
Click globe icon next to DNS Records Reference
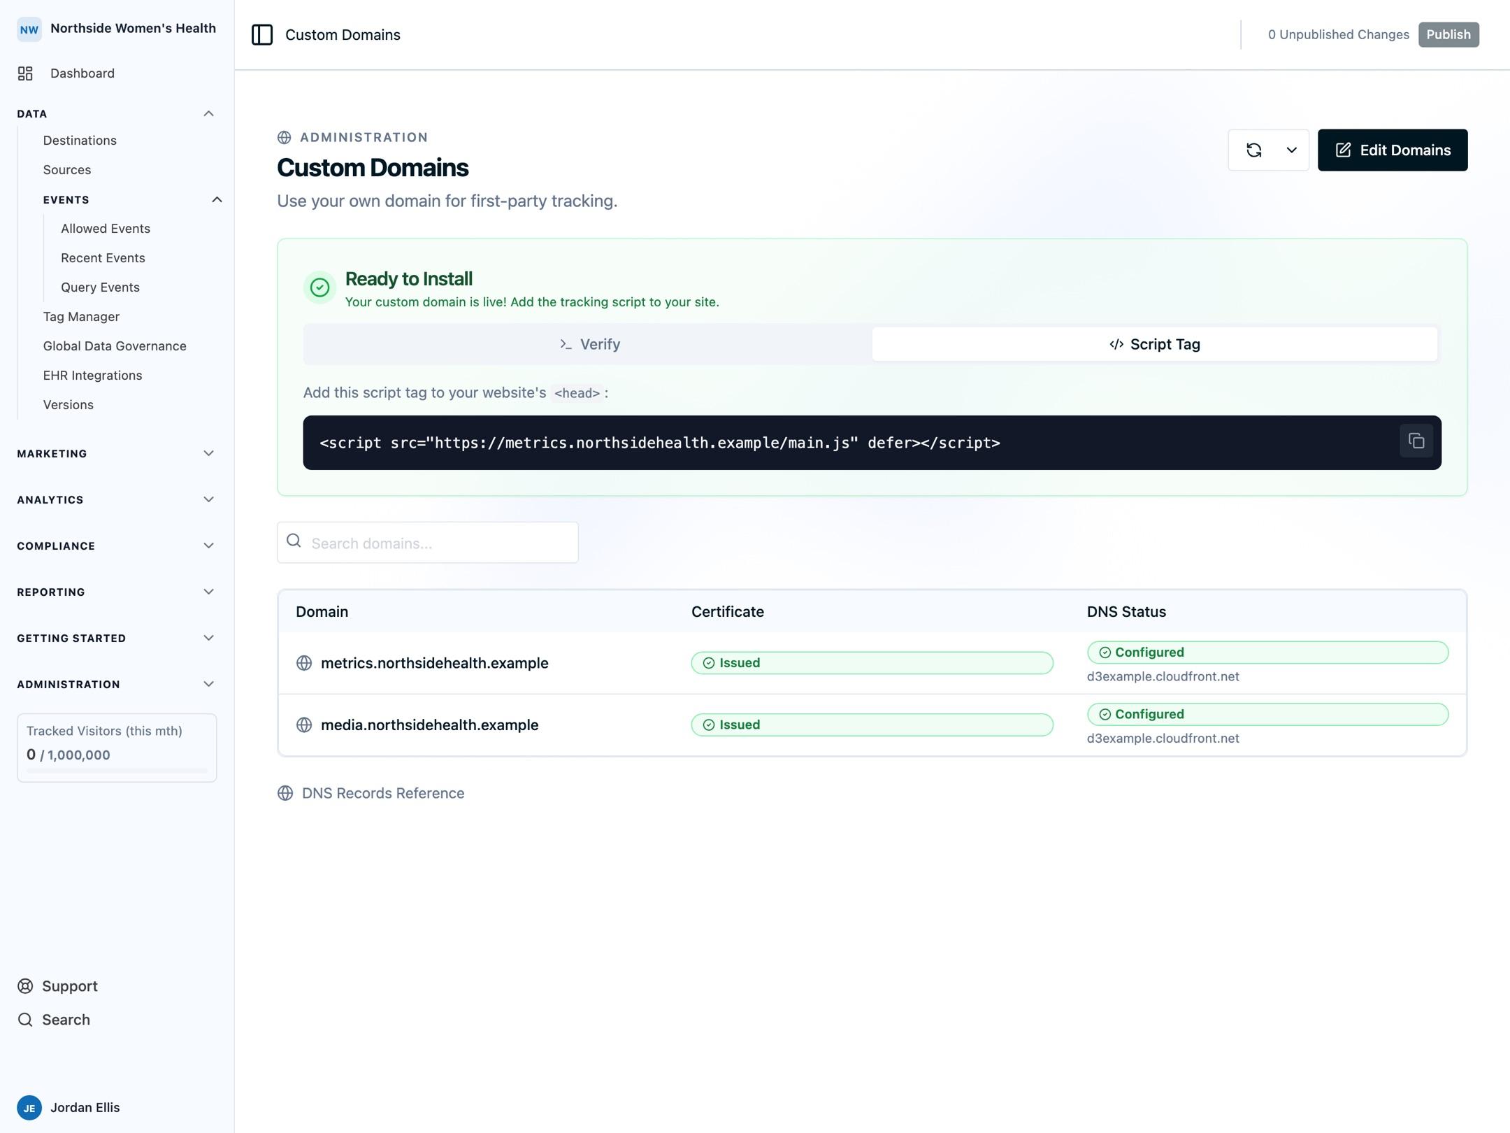point(285,793)
